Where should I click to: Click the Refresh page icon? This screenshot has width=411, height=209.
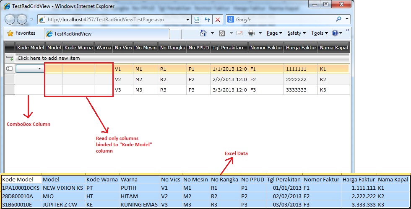point(207,20)
